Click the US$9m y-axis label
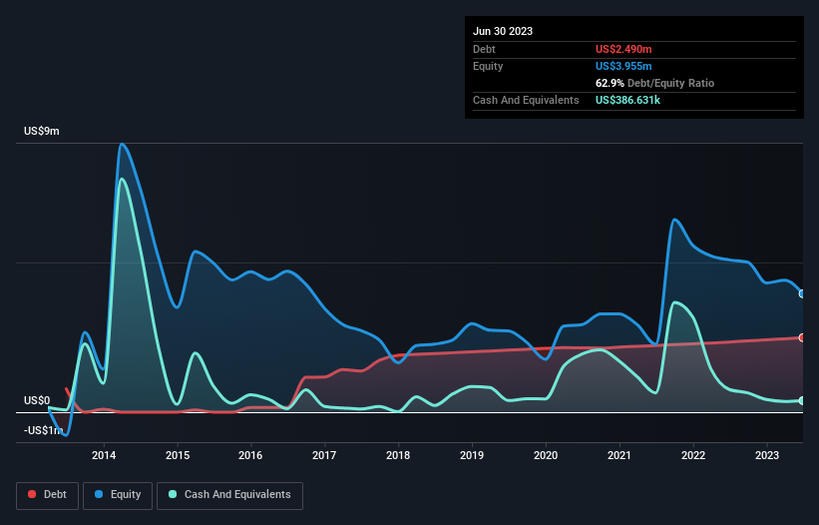 [x=42, y=131]
